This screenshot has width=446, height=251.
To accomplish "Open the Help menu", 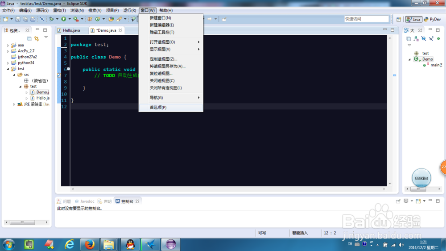I will (166, 10).
